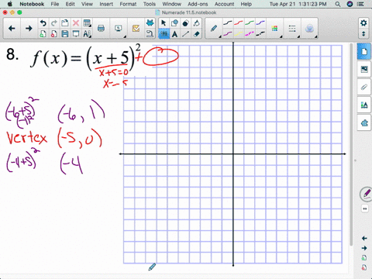
Task: Delete selected object with red X
Action: 76,23
